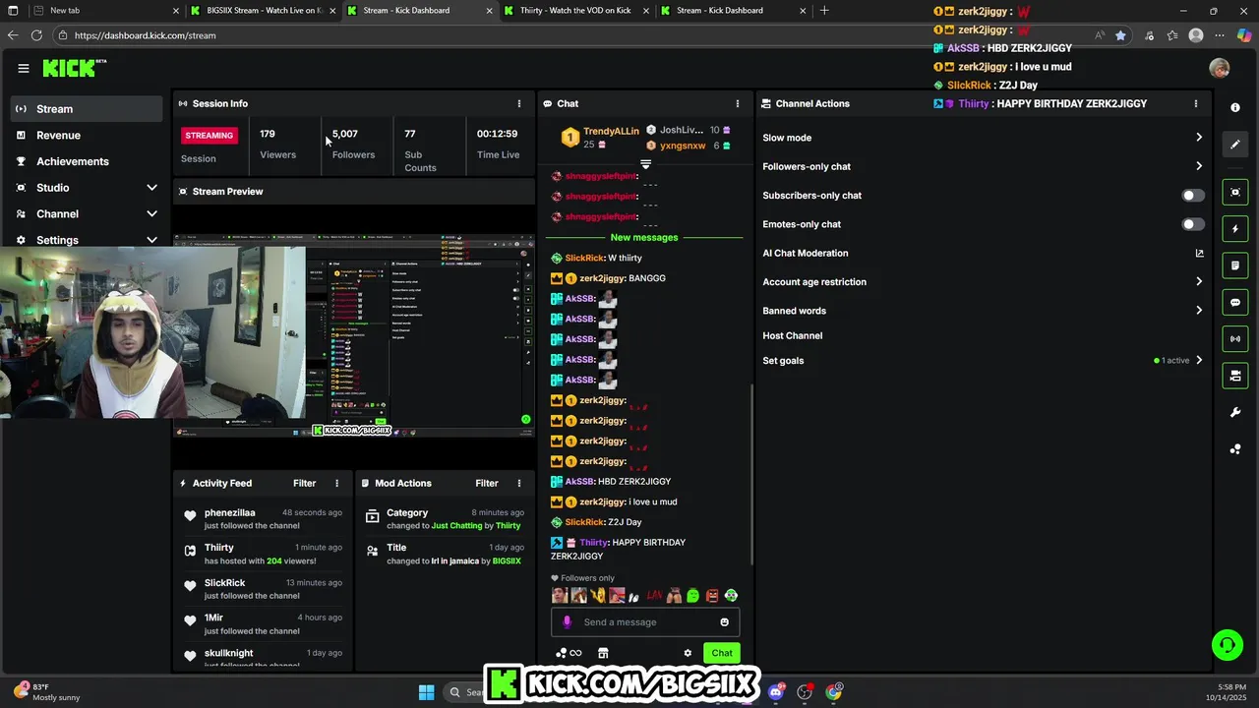Click the chat pause handle under leaderboard
The image size is (1259, 708).
[645, 164]
